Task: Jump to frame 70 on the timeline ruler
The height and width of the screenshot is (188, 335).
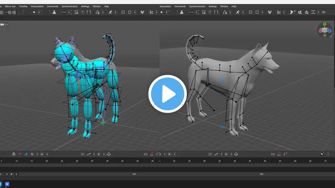Action: 326,161
